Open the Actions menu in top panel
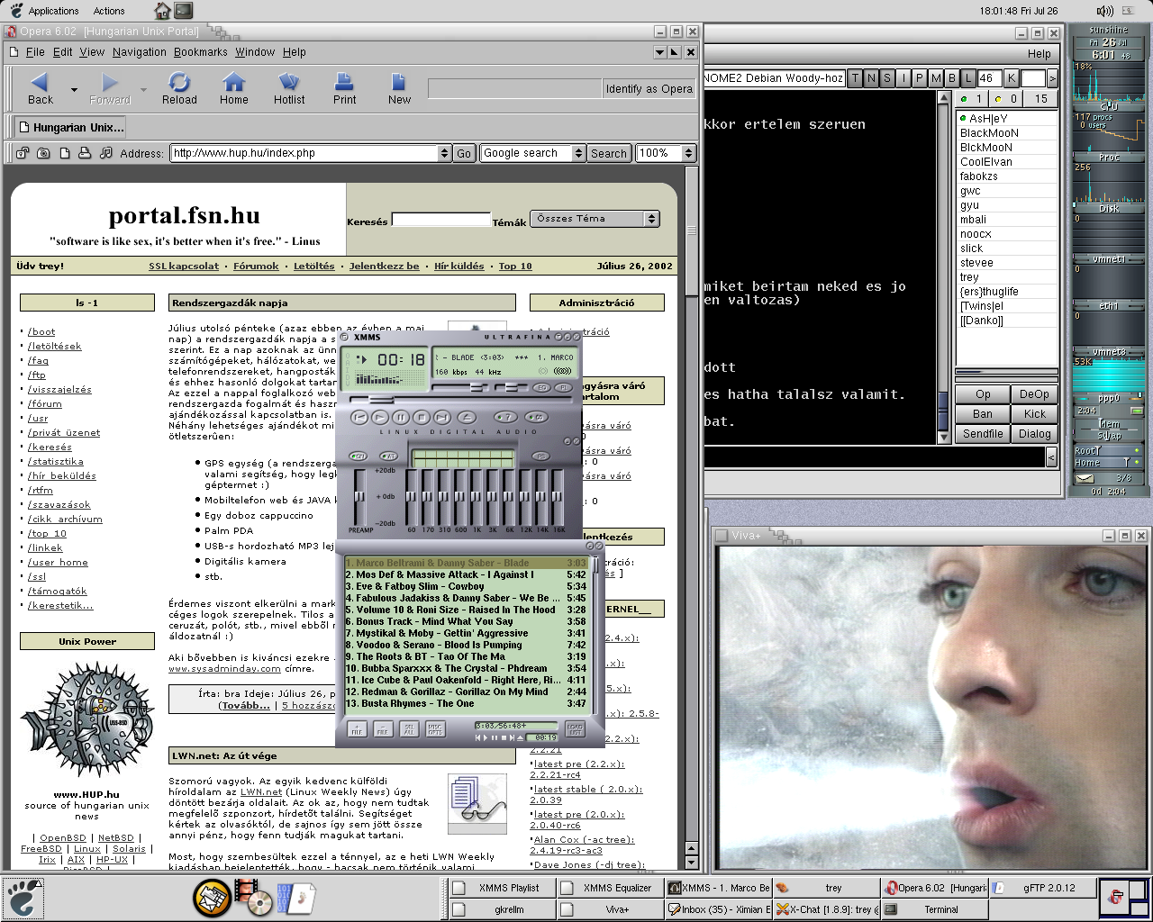The width and height of the screenshot is (1153, 922). click(x=109, y=11)
